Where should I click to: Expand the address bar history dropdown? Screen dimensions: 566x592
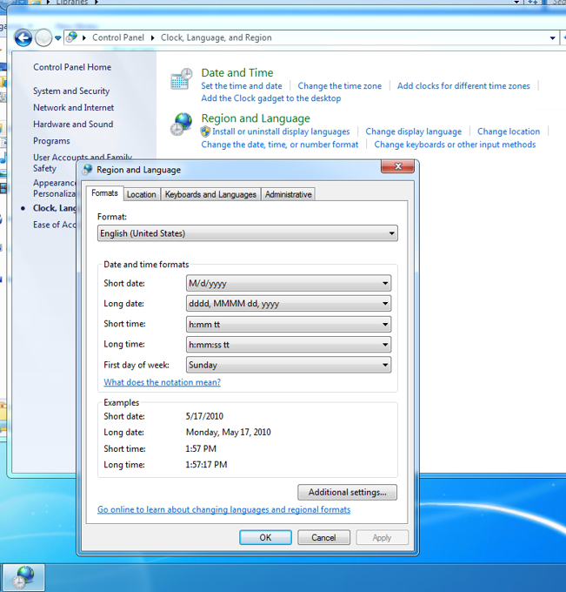(x=552, y=37)
